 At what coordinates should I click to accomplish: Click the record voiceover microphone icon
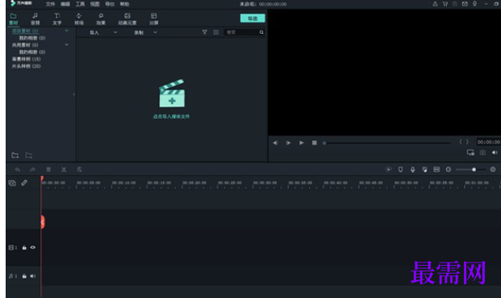[412, 170]
